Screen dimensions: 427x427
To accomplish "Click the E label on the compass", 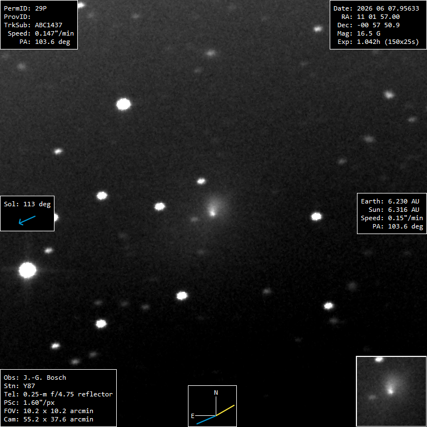I will pos(192,416).
